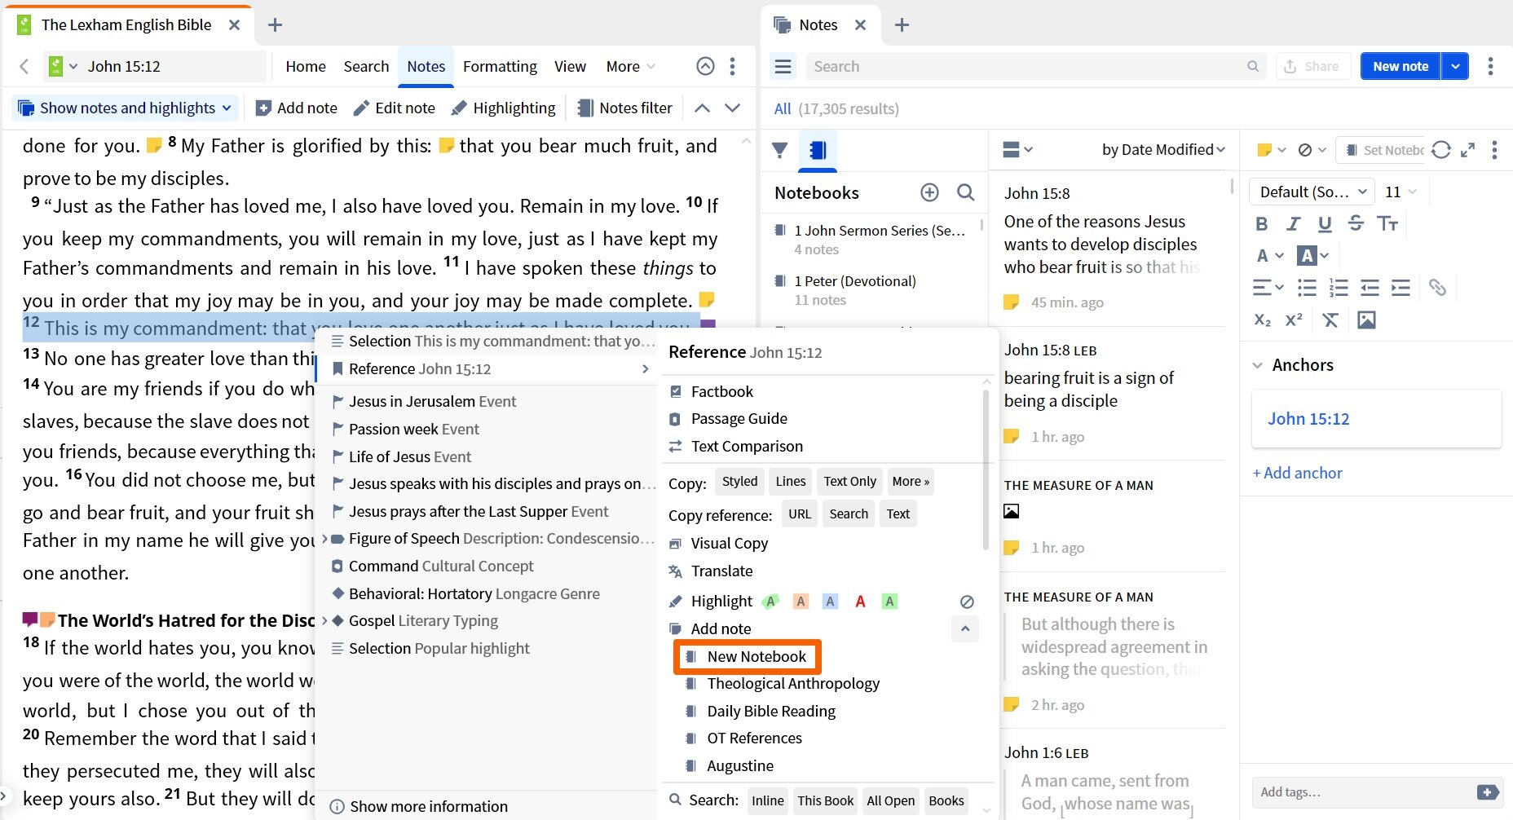The height and width of the screenshot is (820, 1513).
Task: Select Text Comparison menu entry
Action: point(747,446)
